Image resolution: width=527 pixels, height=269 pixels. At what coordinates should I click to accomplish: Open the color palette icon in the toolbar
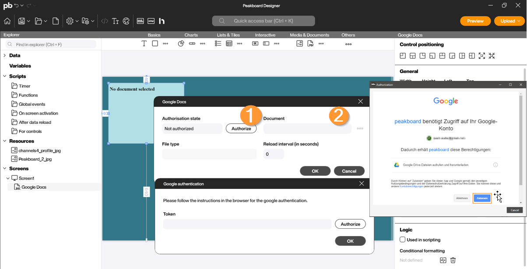[x=126, y=21]
